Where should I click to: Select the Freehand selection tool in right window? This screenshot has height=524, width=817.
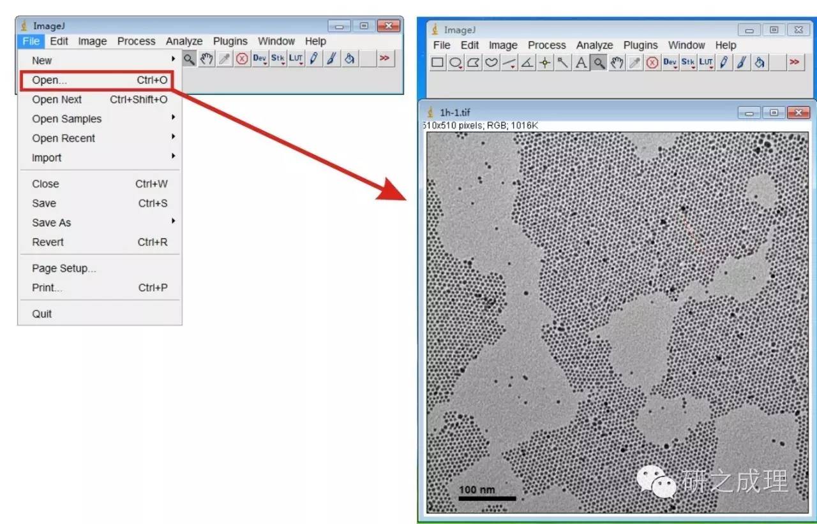[x=491, y=62]
